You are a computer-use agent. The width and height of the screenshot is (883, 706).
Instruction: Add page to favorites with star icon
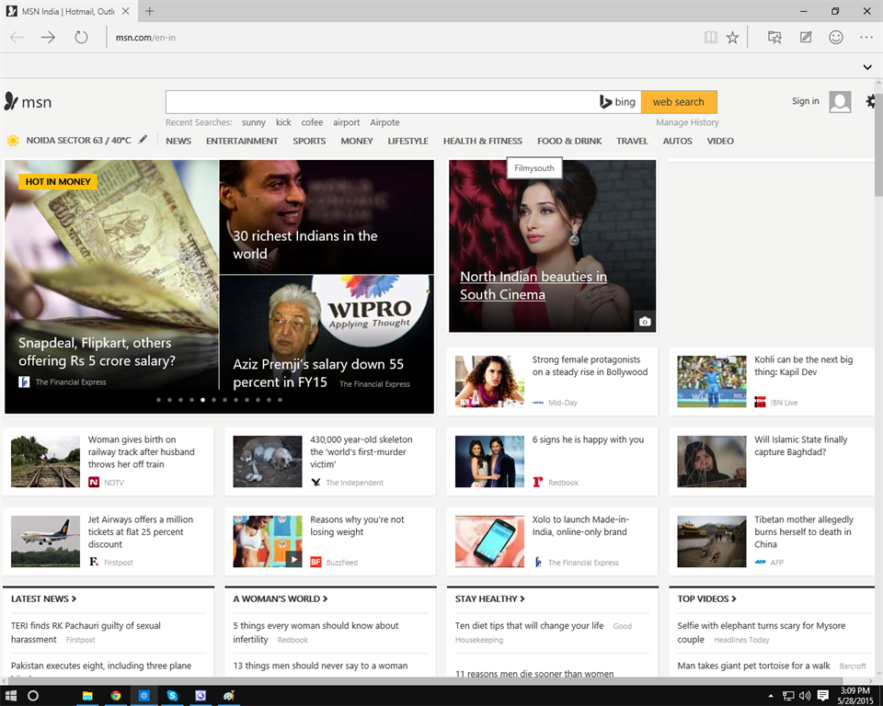coord(732,38)
